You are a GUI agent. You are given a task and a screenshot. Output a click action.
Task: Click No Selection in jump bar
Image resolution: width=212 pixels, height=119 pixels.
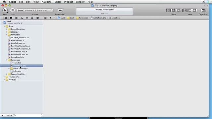[x=114, y=18]
